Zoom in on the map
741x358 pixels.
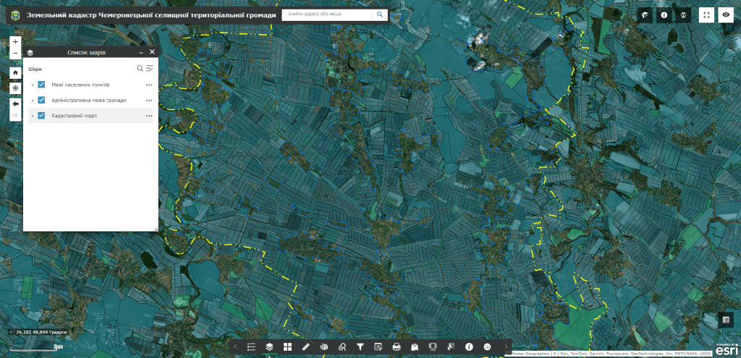point(16,42)
